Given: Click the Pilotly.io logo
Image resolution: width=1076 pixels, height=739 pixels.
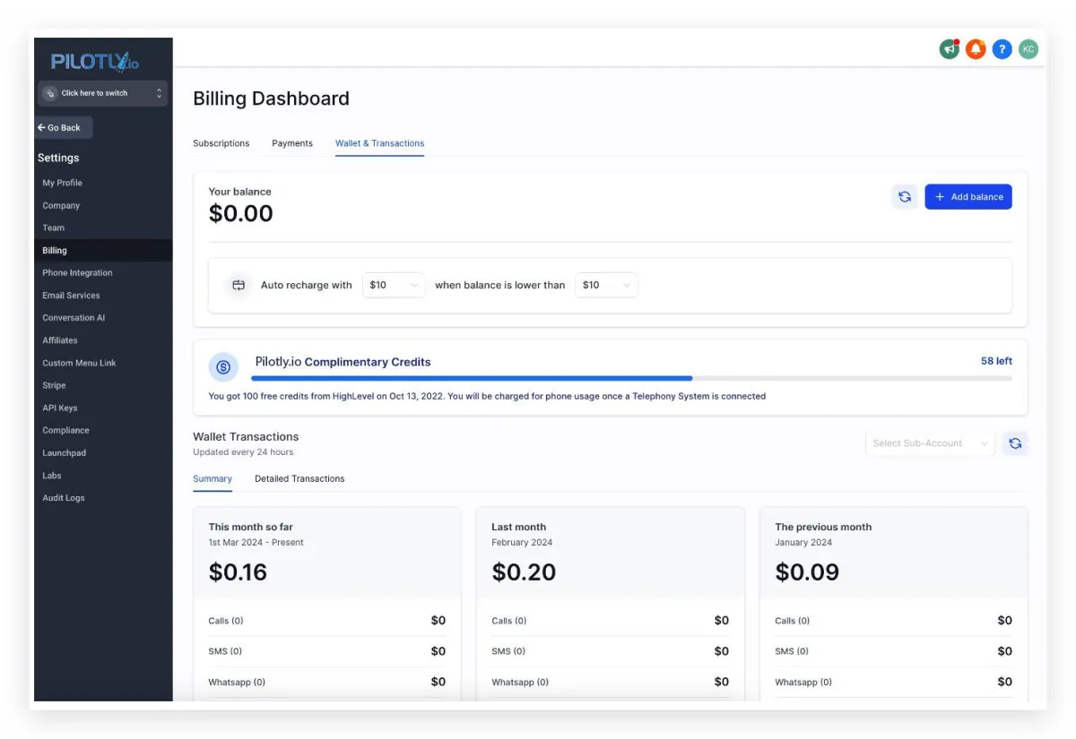Looking at the screenshot, I should pos(95,61).
